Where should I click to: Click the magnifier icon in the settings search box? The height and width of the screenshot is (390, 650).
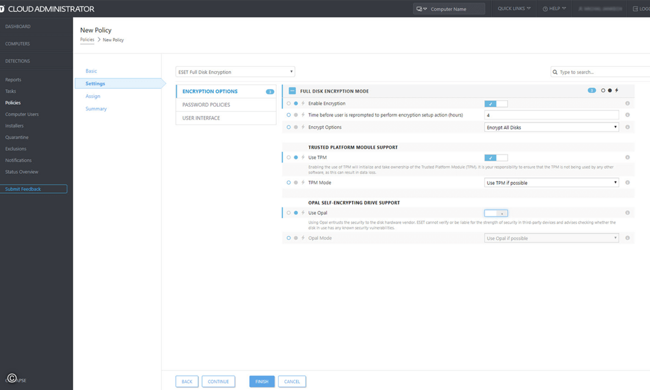pos(555,72)
